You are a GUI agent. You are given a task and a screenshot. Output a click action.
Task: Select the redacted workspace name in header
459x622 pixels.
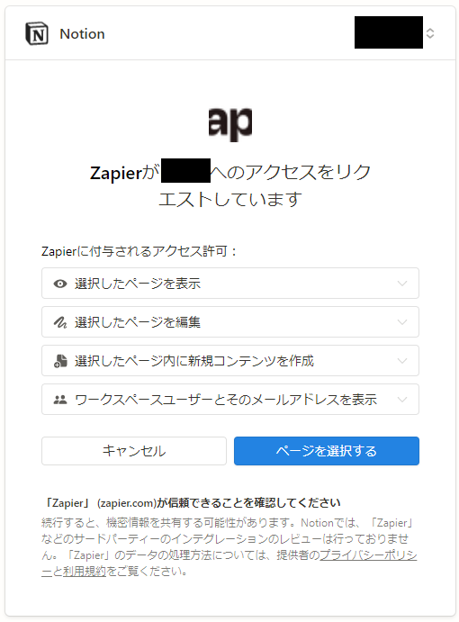pyautogui.click(x=389, y=32)
